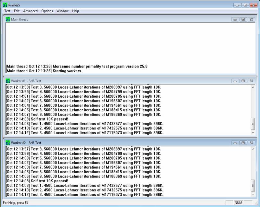Screen dimensions: 260x207
Task: Click the Worker #1 scrollbar thumb
Action: click(x=253, y=124)
